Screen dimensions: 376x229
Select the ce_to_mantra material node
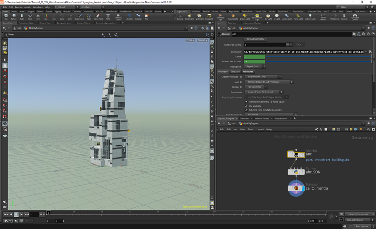tap(296, 188)
